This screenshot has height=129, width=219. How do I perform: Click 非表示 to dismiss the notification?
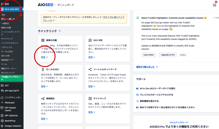[x=183, y=55]
